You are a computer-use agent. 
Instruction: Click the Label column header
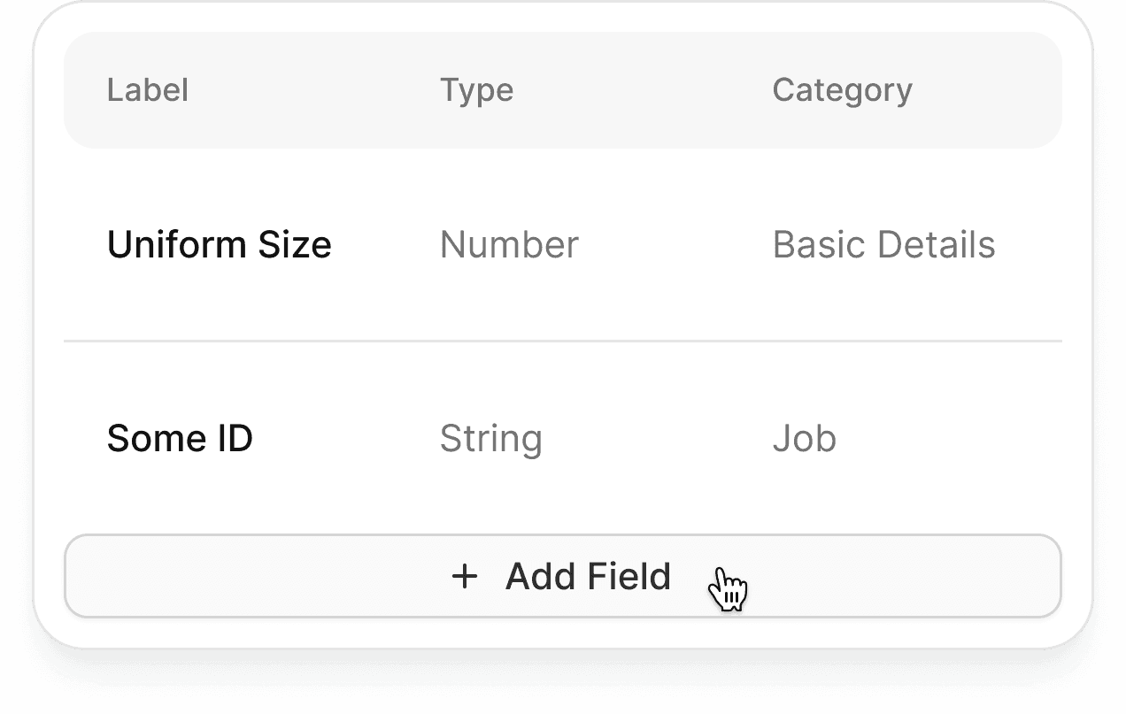click(x=148, y=90)
